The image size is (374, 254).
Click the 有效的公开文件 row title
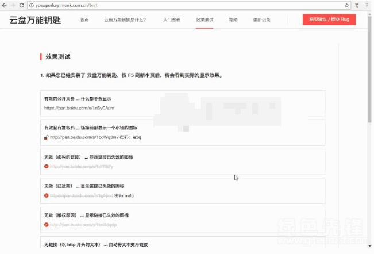point(78,99)
